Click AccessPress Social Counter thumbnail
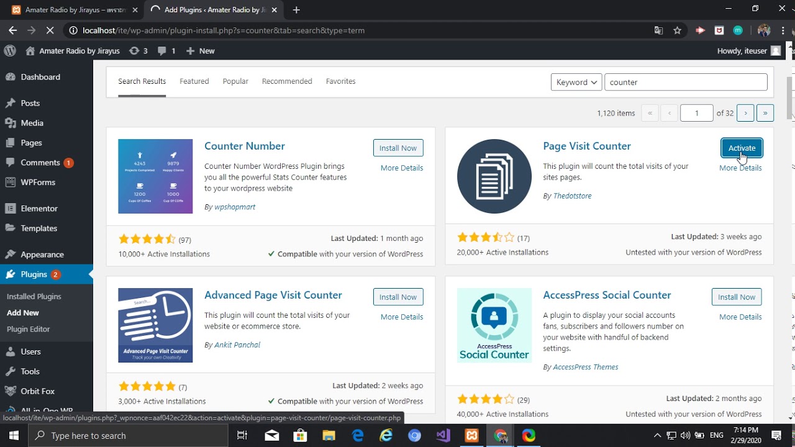This screenshot has height=447, width=795. [494, 325]
